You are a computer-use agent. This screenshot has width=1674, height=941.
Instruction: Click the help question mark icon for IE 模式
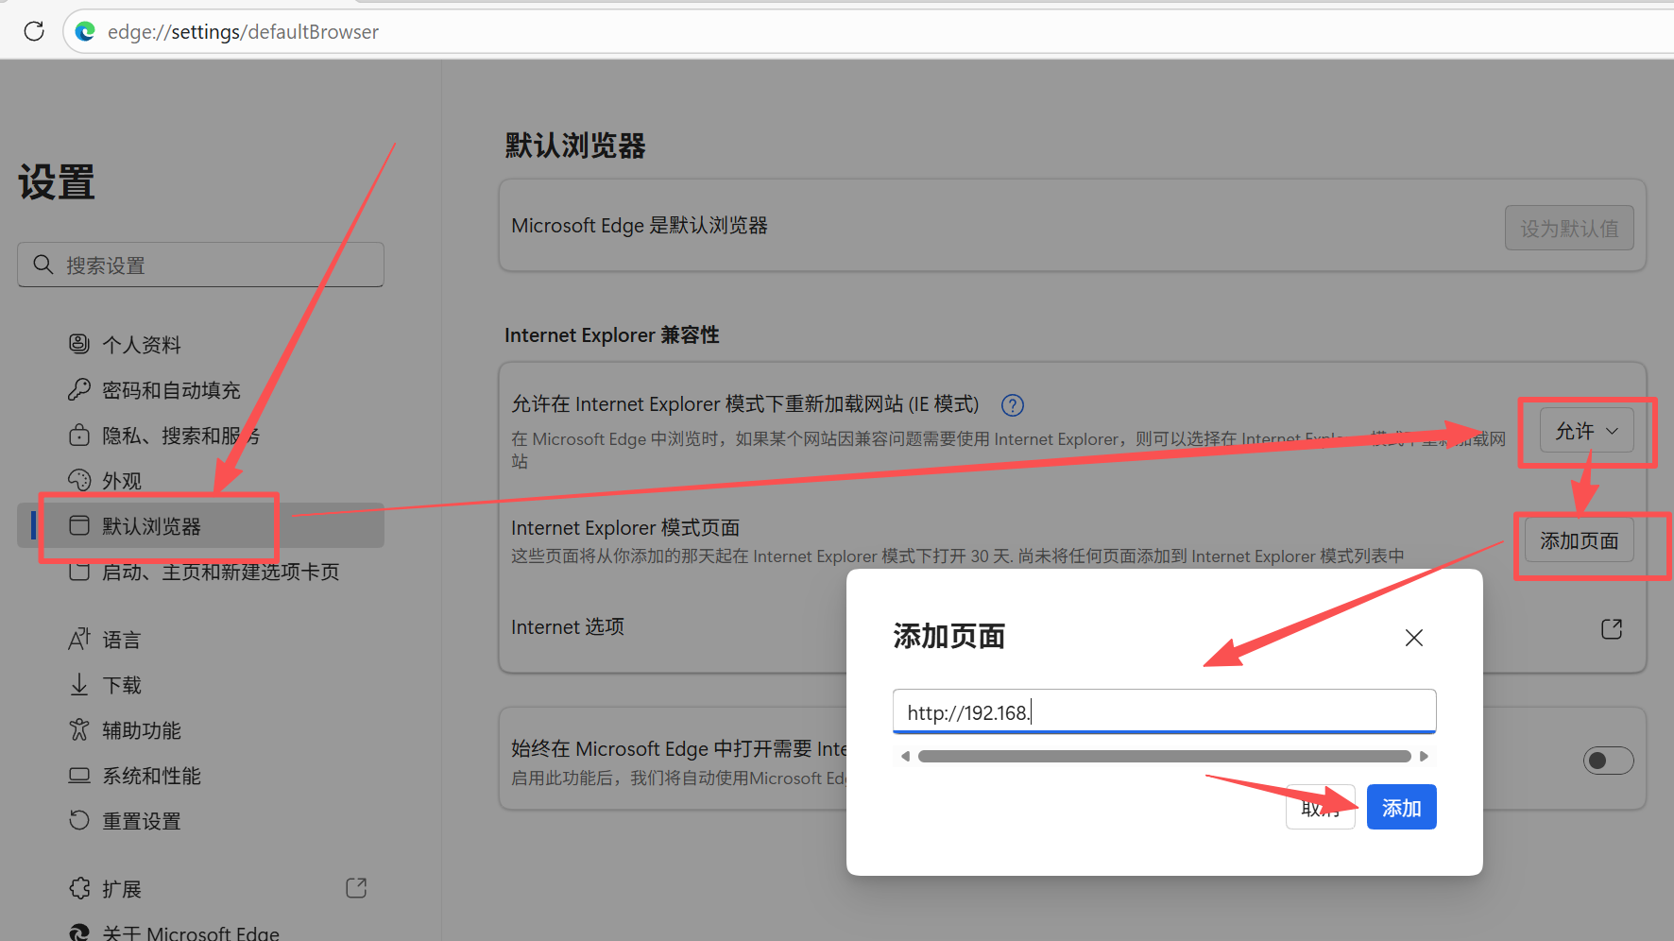pyautogui.click(x=1013, y=405)
